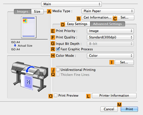Click the orange I label marker
This screenshot has height=115, width=143.
[x=112, y=62]
